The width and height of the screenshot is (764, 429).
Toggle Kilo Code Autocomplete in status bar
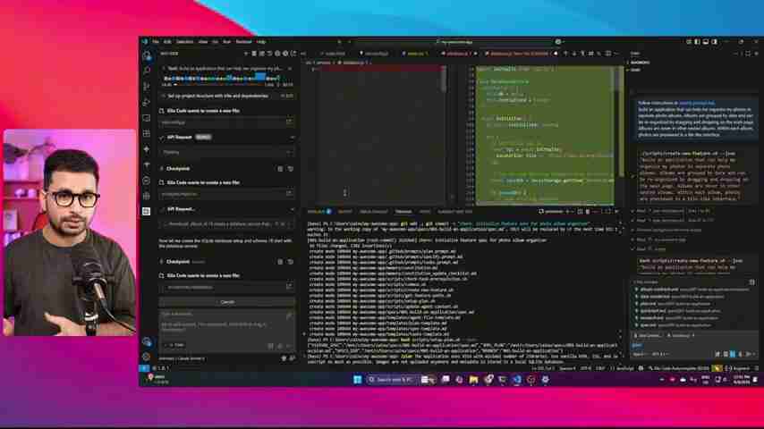point(680,368)
